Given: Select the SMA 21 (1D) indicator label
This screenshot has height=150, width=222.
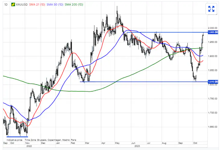Looking at the screenshot, I should coord(37,5).
